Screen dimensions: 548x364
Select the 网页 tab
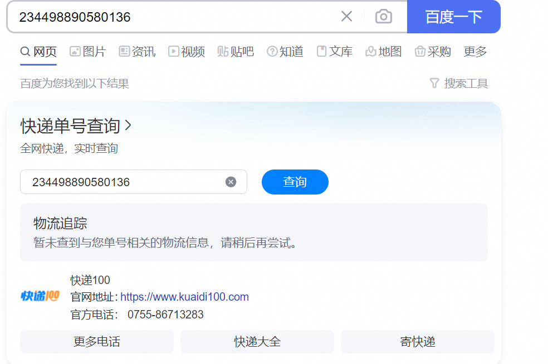(x=38, y=52)
